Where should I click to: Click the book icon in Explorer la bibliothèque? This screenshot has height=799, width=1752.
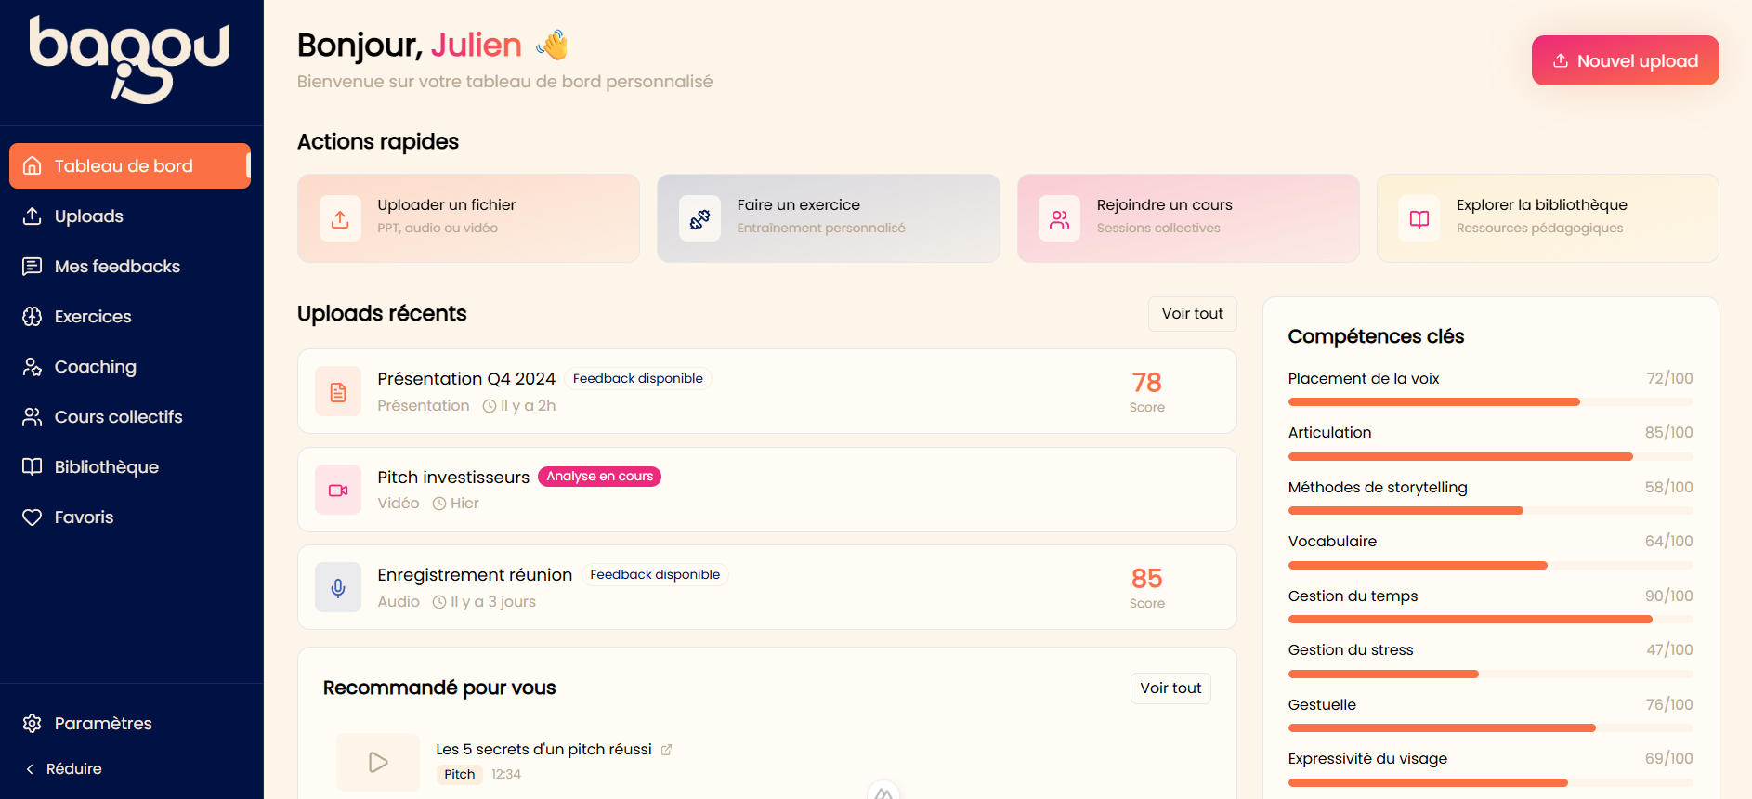coord(1419,219)
